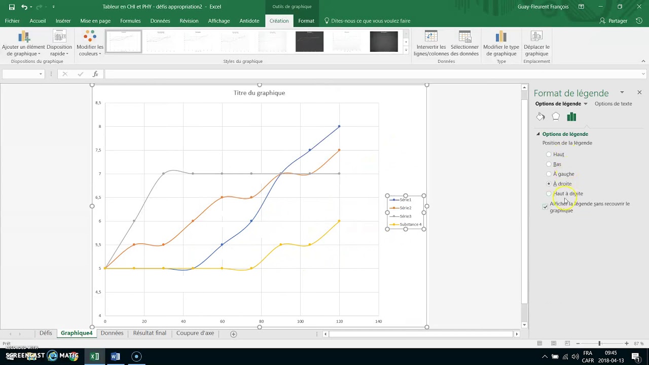Open Modifier les couleurs palette

coord(90,43)
